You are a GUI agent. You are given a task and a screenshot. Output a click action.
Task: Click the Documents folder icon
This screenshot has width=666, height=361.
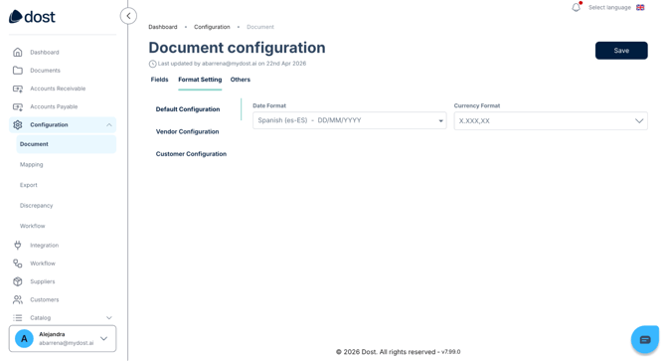click(18, 71)
